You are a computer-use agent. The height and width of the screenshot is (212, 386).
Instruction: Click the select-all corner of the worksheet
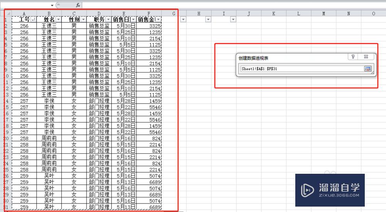coord(8,13)
